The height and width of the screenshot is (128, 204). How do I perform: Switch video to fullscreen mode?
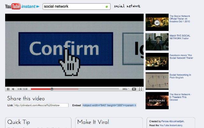point(140,89)
